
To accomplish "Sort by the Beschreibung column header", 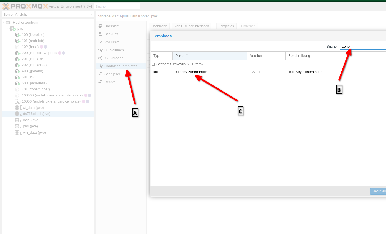I will coord(336,55).
